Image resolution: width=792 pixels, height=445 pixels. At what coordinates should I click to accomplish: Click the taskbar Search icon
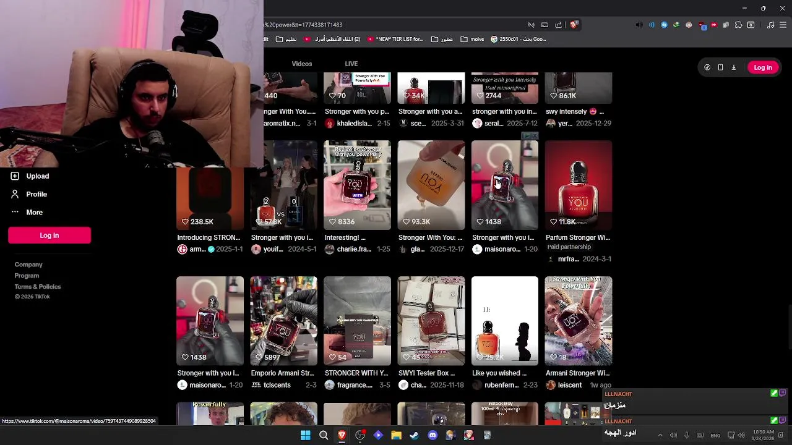[x=324, y=436]
